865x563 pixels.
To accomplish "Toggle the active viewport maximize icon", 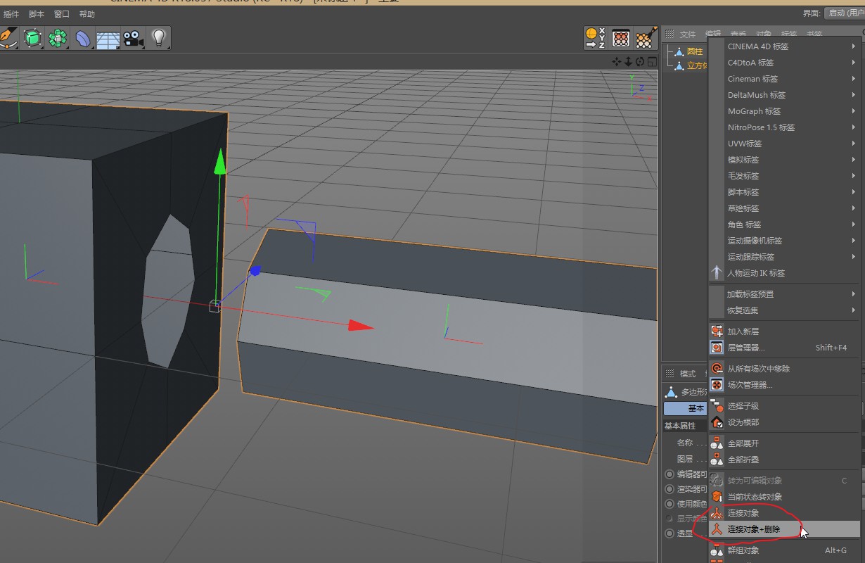I will click(x=651, y=62).
